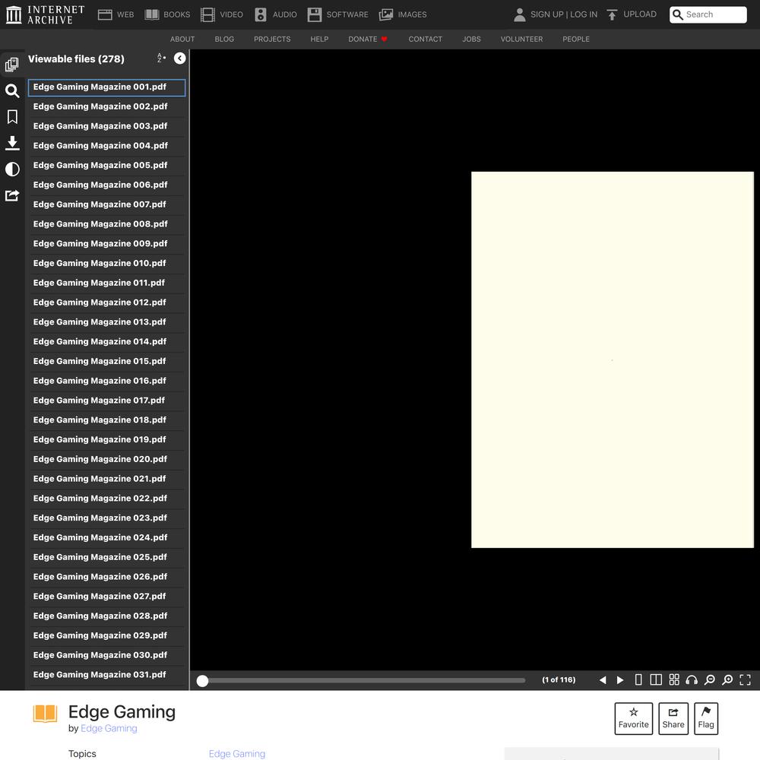Image resolution: width=760 pixels, height=760 pixels.
Task: Open visual adjustments half-circle icon
Action: click(12, 169)
